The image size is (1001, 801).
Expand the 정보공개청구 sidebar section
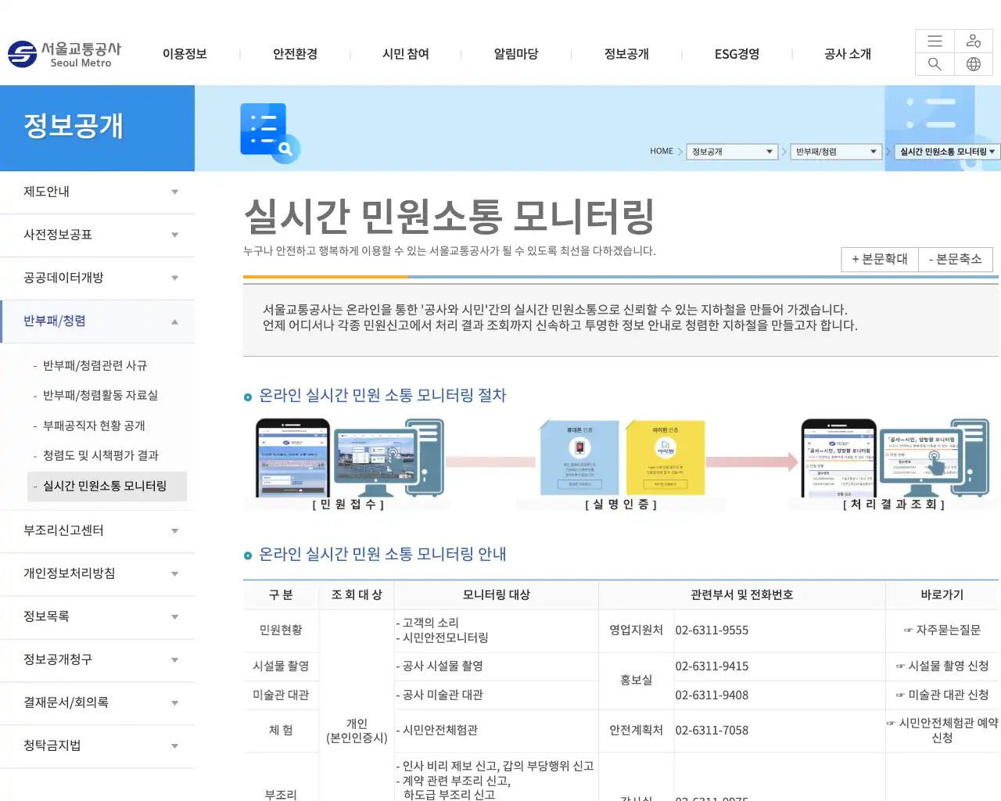click(x=97, y=660)
